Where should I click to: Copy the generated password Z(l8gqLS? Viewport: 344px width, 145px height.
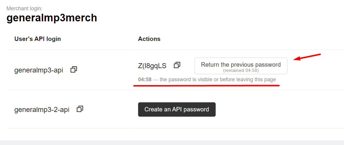[x=177, y=65]
